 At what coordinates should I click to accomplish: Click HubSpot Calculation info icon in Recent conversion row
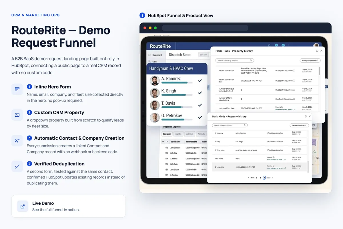point(294,70)
